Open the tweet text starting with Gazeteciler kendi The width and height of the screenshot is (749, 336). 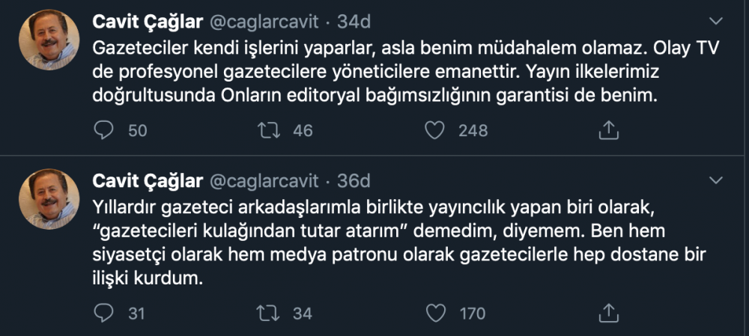pos(405,72)
